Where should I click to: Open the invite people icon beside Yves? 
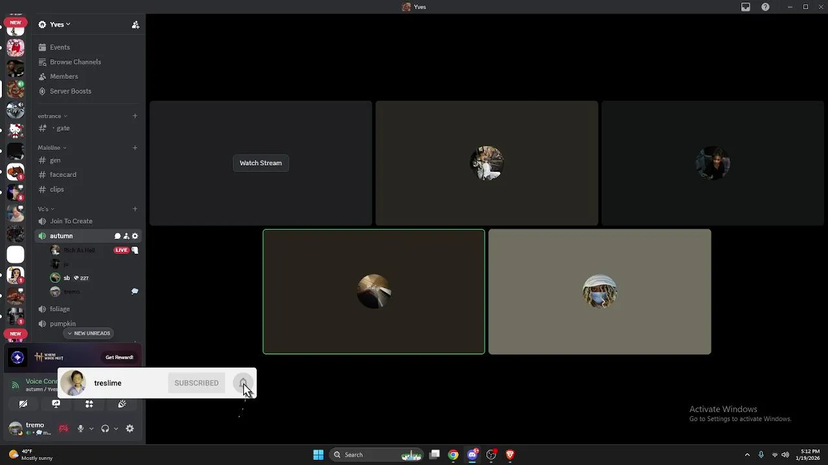pyautogui.click(x=135, y=25)
